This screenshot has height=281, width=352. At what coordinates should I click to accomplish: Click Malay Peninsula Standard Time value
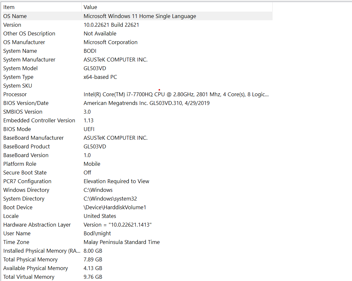[122, 242]
